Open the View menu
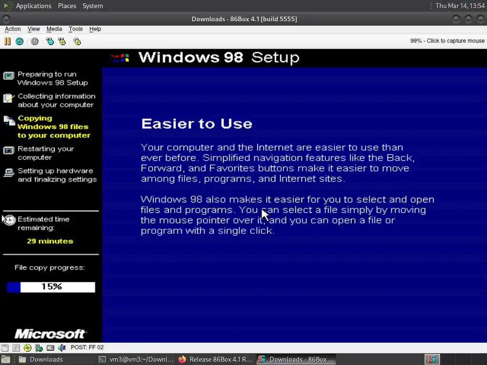The height and width of the screenshot is (365, 487). click(x=34, y=29)
